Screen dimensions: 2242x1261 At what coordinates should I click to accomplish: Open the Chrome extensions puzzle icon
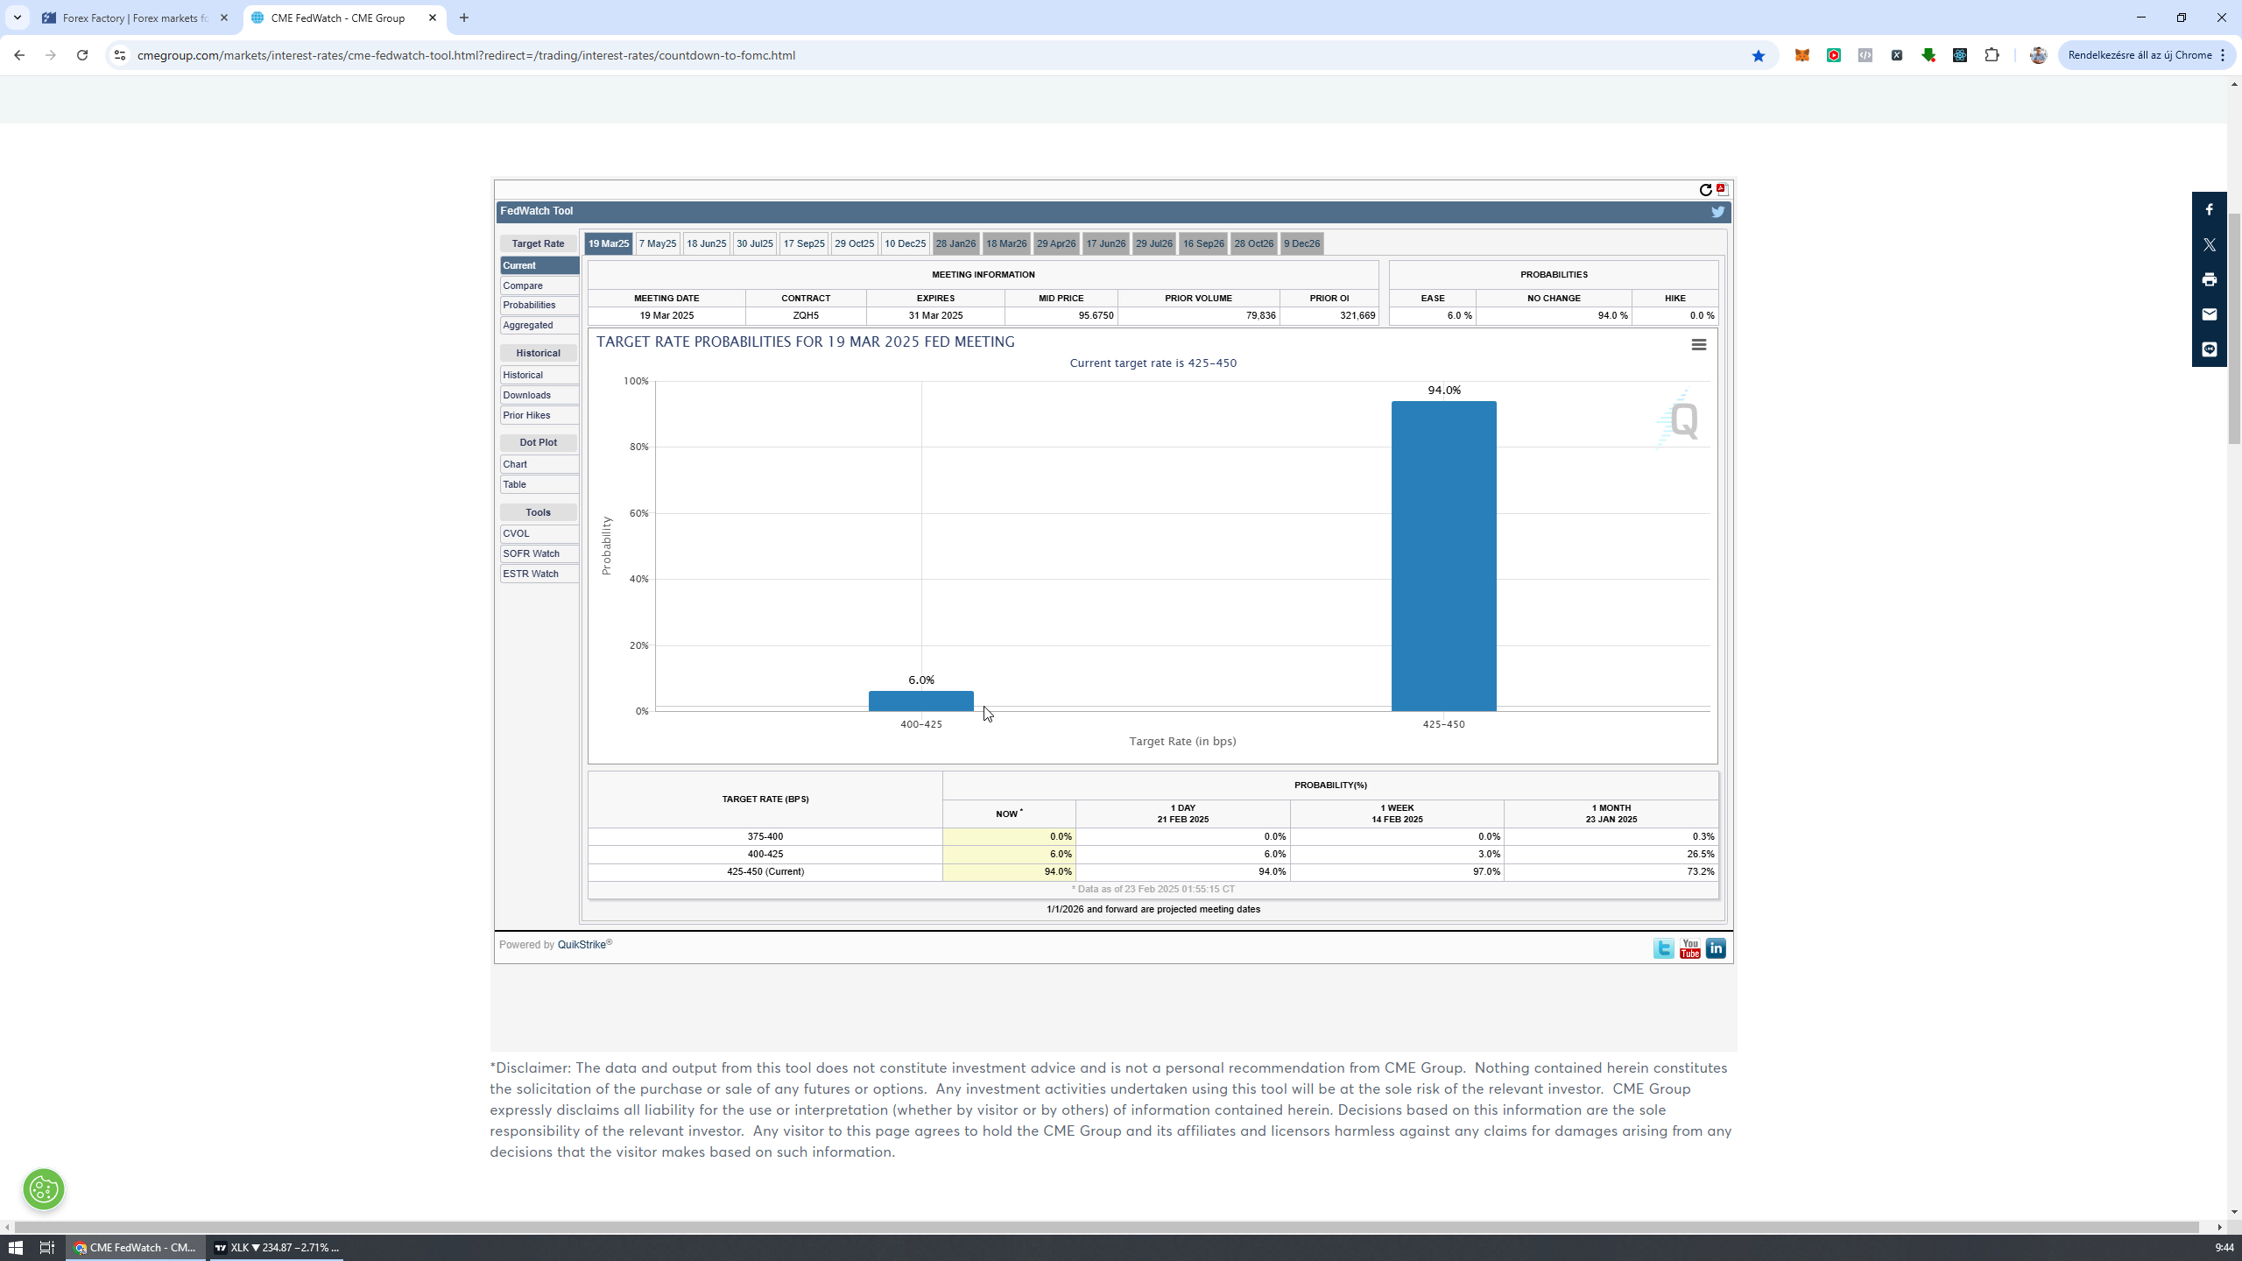click(1992, 55)
